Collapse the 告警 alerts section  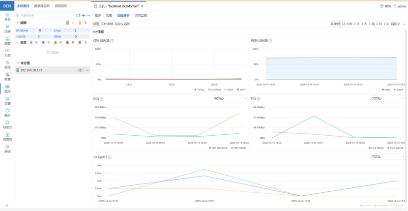pyautogui.click(x=17, y=42)
